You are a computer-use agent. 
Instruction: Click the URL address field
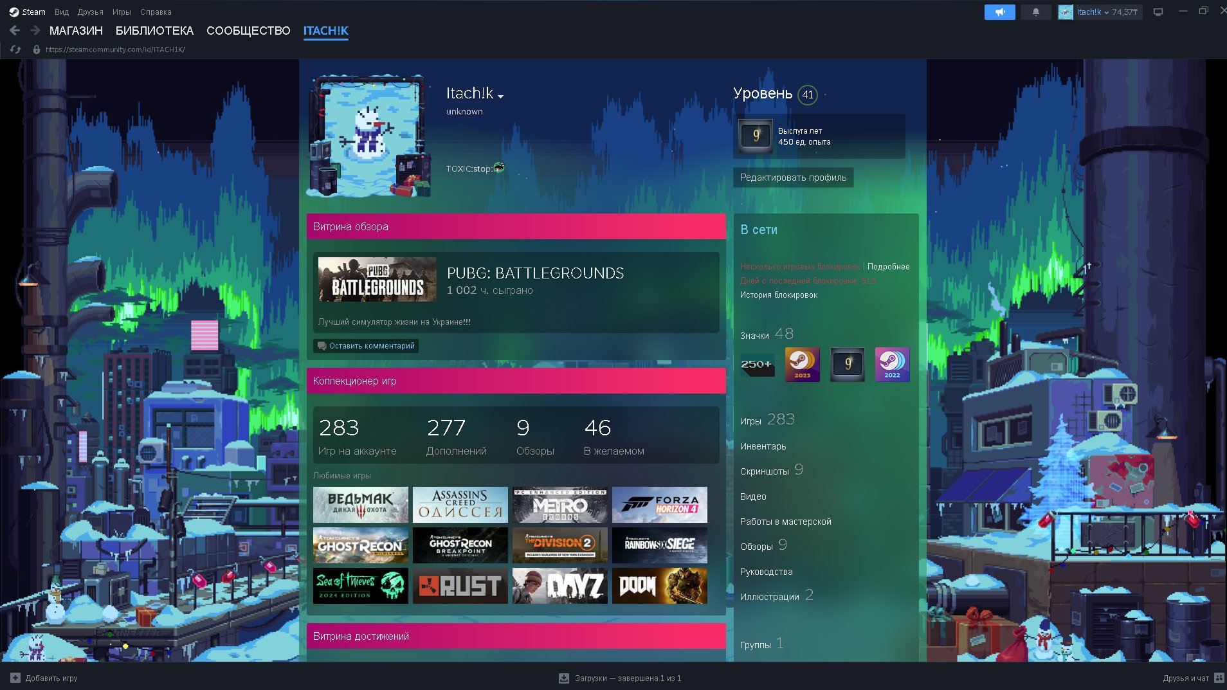point(115,50)
